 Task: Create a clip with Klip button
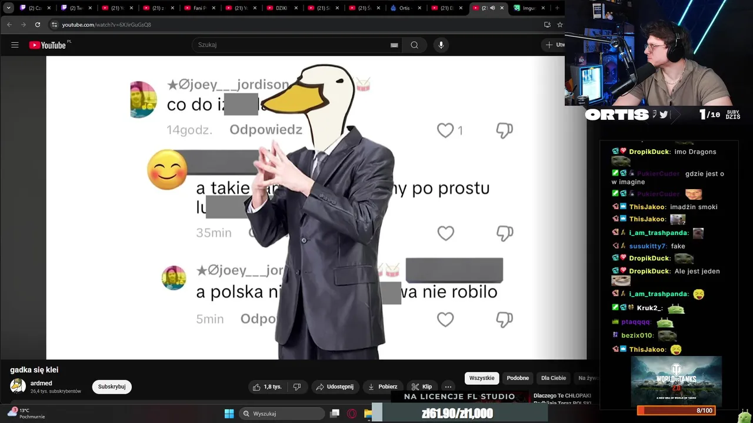422,387
